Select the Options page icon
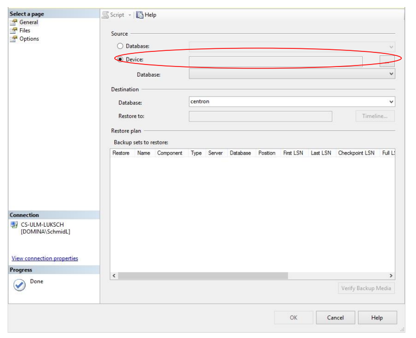This screenshot has width=416, height=338. click(x=14, y=39)
